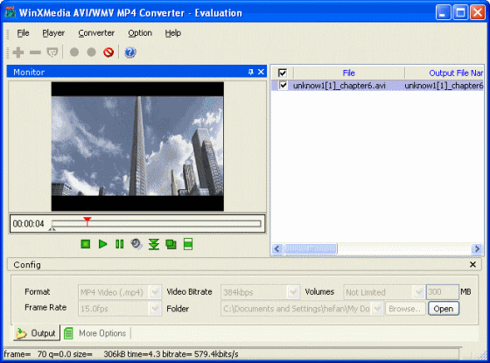The width and height of the screenshot is (490, 363).
Task: Open the Volumes dropdown Not Limited
Action: [x=418, y=292]
